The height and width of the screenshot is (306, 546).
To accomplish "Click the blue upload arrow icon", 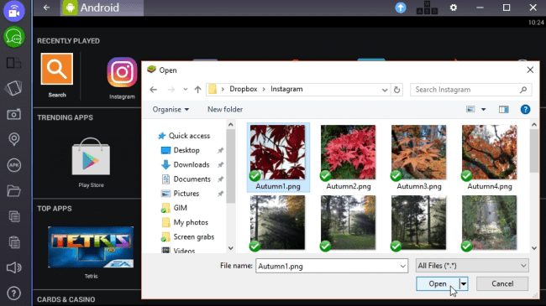I will click(401, 8).
